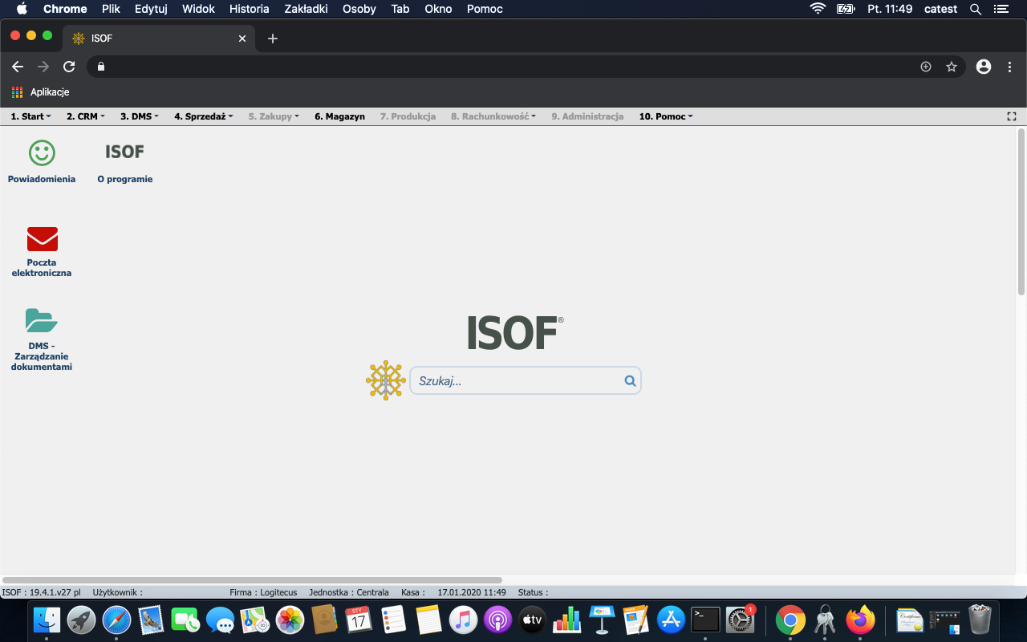Reload the page in Chrome
This screenshot has width=1027, height=642.
click(69, 67)
